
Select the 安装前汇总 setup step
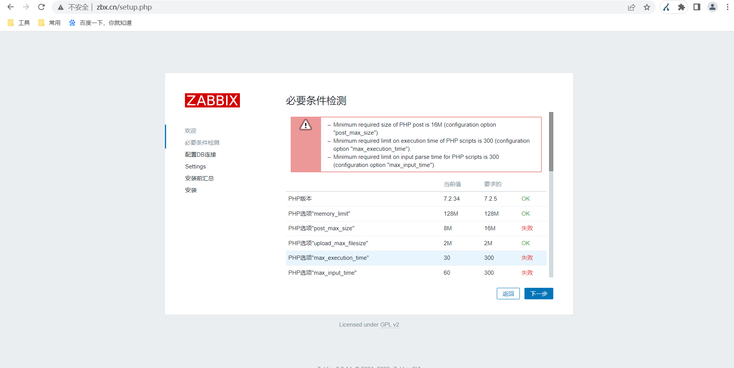(200, 178)
